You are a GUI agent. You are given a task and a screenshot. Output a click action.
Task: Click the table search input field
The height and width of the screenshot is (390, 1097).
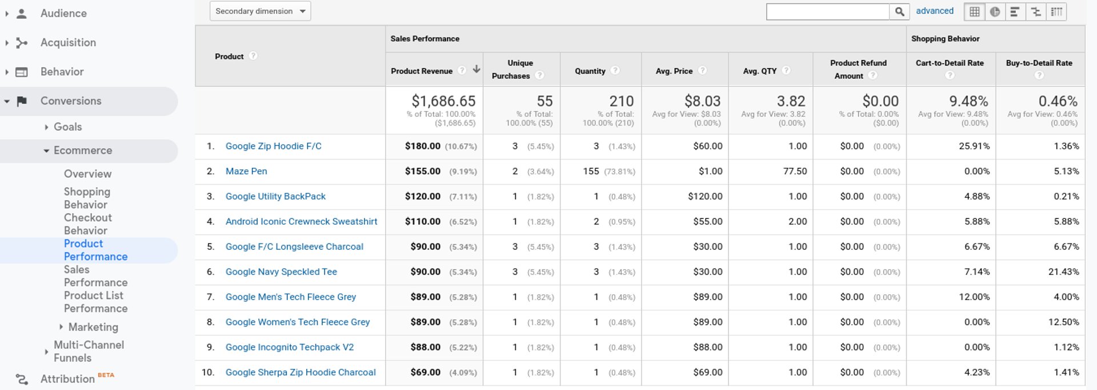(x=827, y=11)
